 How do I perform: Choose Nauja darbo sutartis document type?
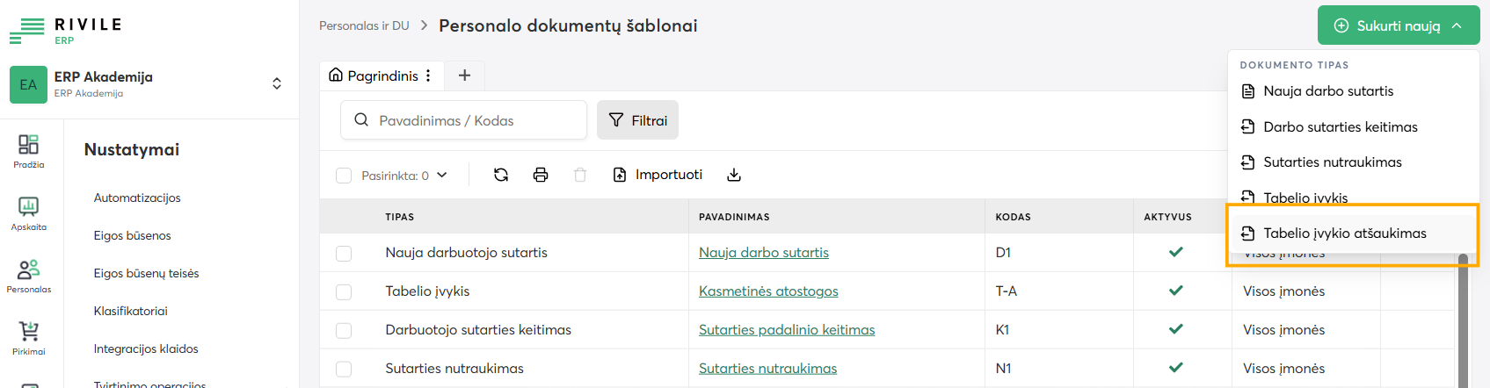(x=1354, y=91)
